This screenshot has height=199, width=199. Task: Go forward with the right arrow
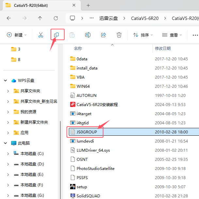pos(24,18)
